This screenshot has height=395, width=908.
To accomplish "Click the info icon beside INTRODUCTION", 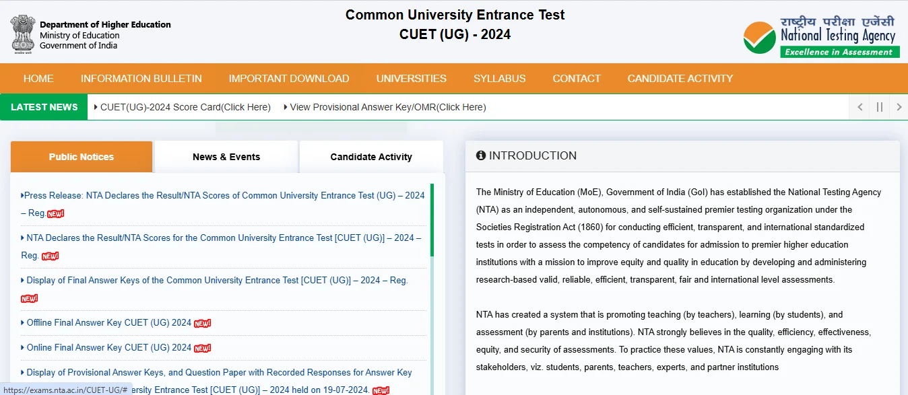I will click(481, 155).
